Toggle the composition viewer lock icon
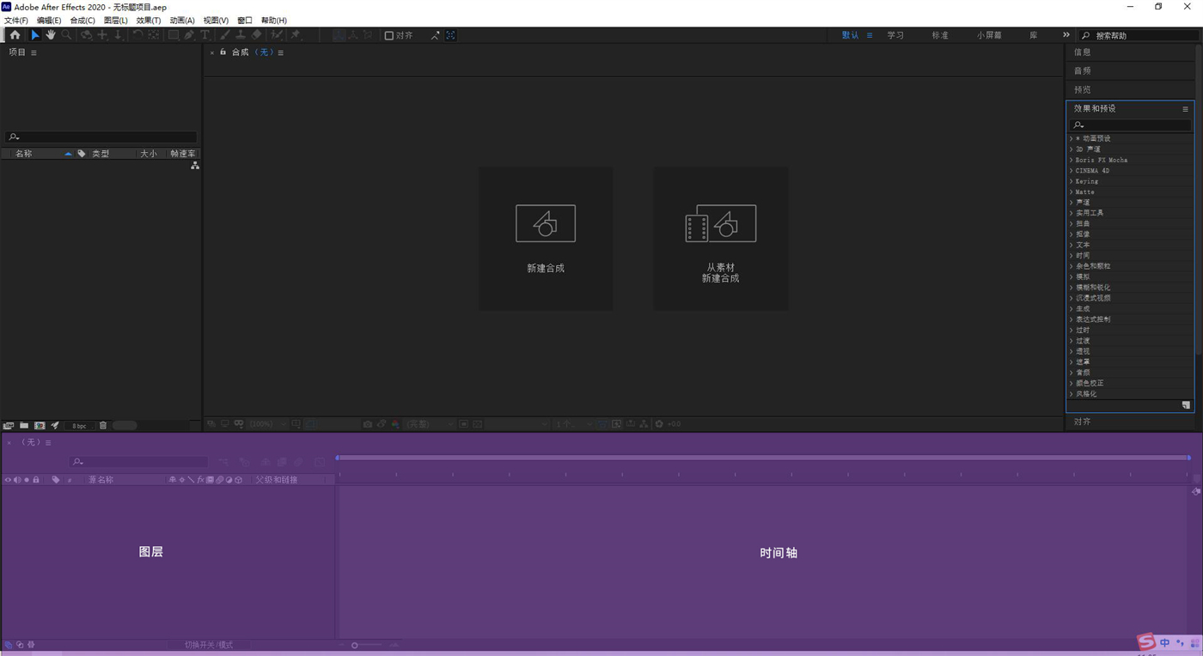 [x=223, y=52]
